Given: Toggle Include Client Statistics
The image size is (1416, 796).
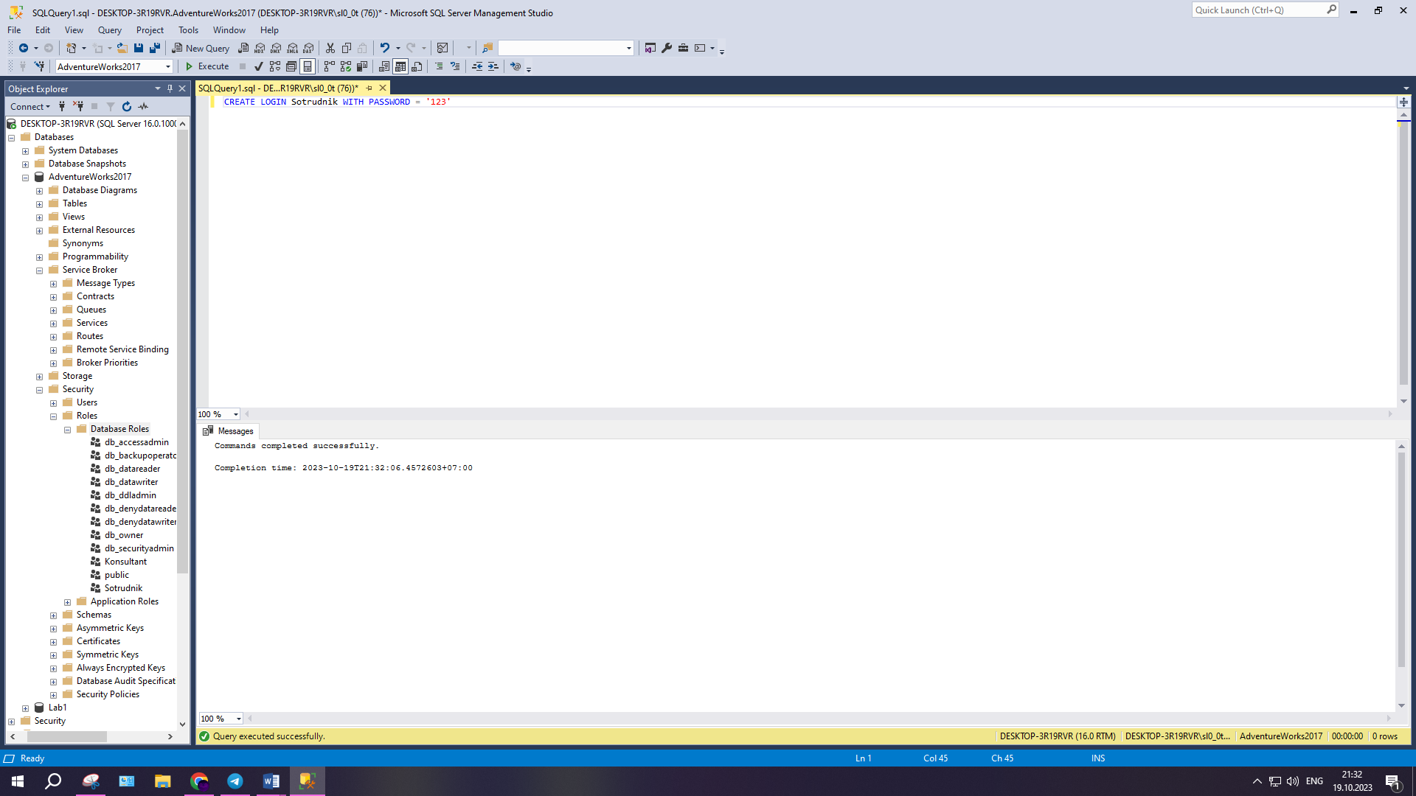Looking at the screenshot, I should pos(362,66).
